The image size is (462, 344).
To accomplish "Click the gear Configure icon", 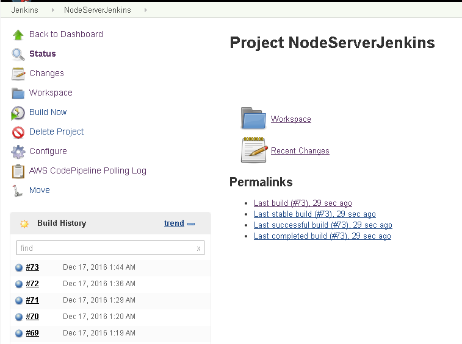I will (18, 152).
